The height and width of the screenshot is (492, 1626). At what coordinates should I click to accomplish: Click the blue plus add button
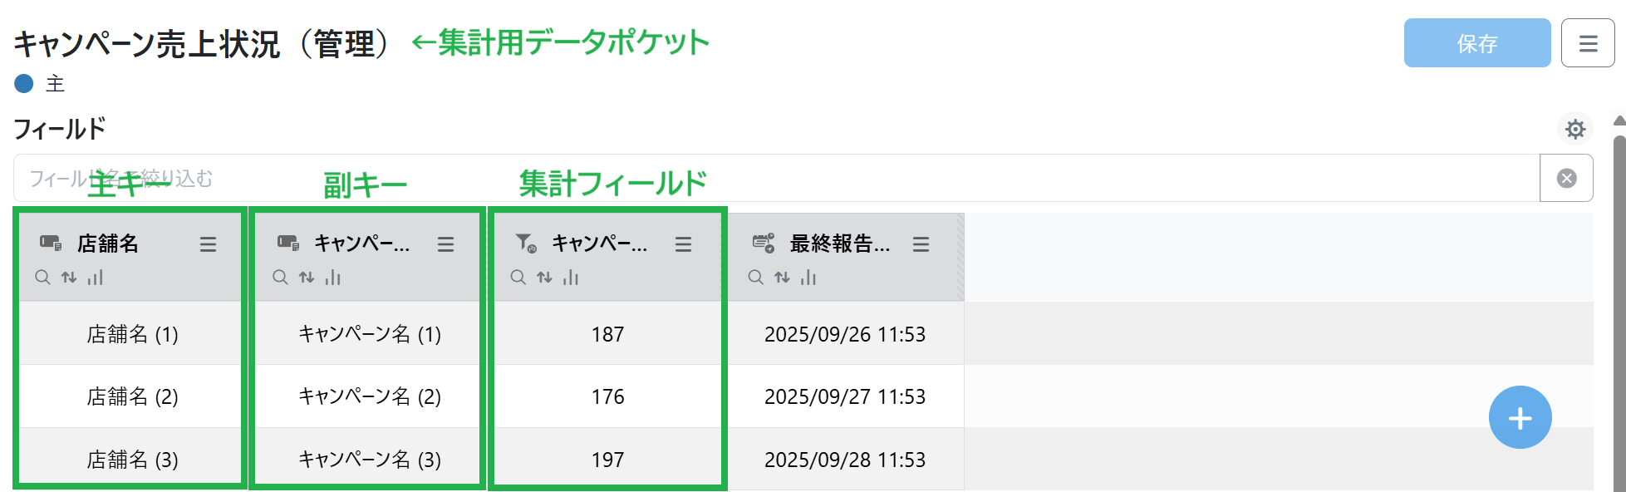(x=1520, y=417)
